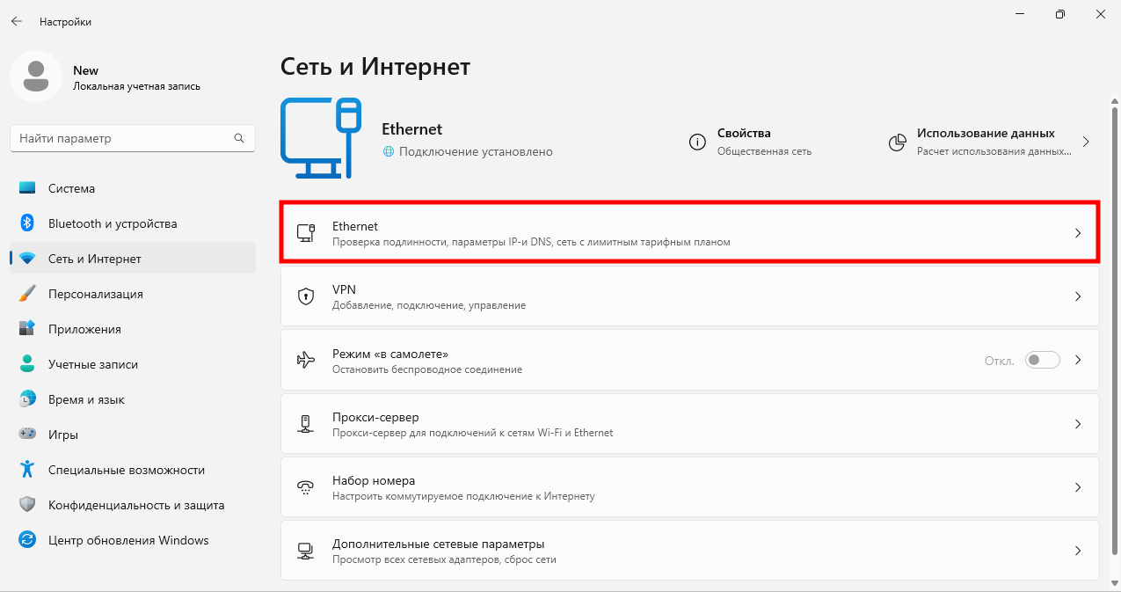Click the Конфиденциальность и защита label
The height and width of the screenshot is (592, 1121).
[x=136, y=505]
